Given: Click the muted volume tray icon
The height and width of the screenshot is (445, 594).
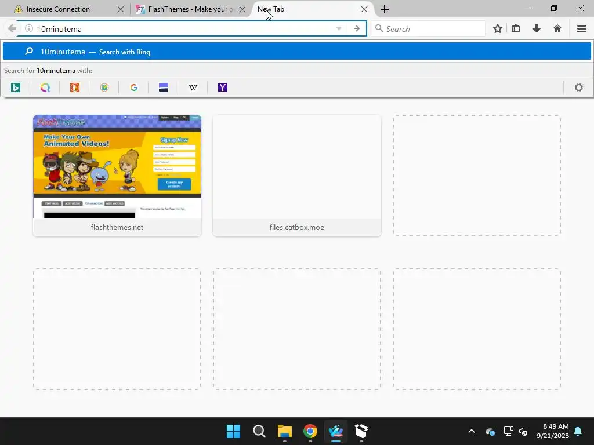Looking at the screenshot, I should point(523,431).
